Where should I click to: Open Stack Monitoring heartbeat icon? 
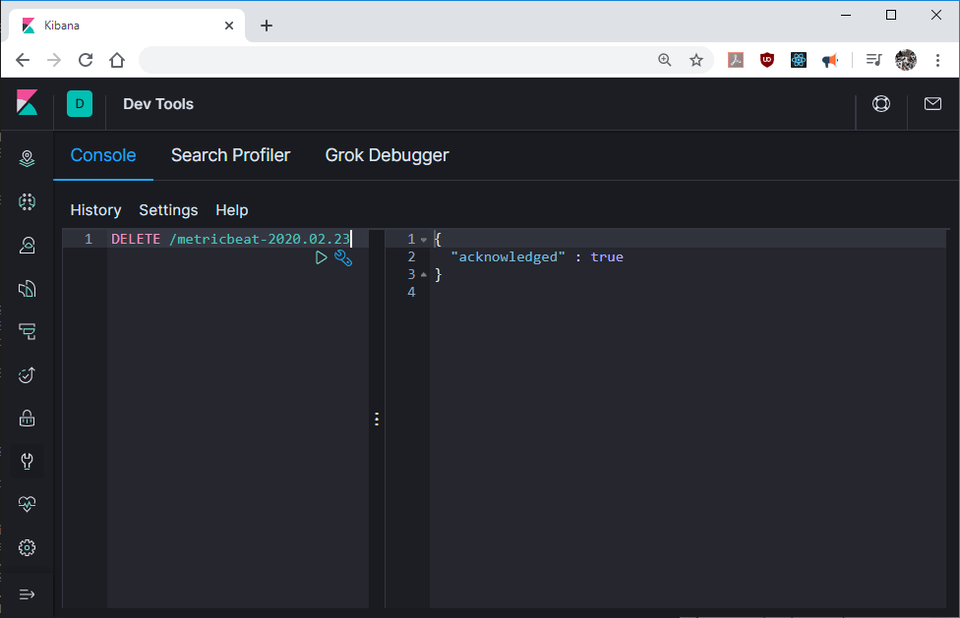click(x=28, y=504)
